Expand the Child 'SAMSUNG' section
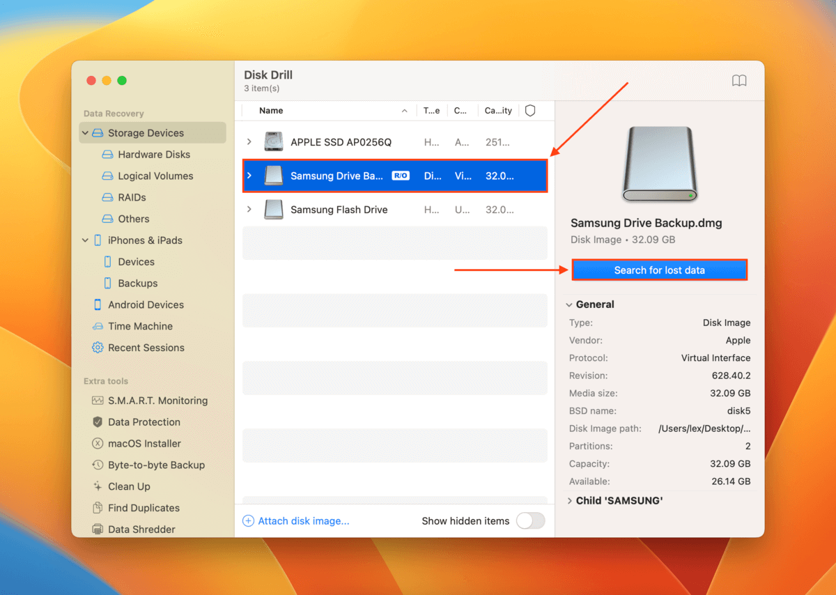836x595 pixels. (569, 501)
